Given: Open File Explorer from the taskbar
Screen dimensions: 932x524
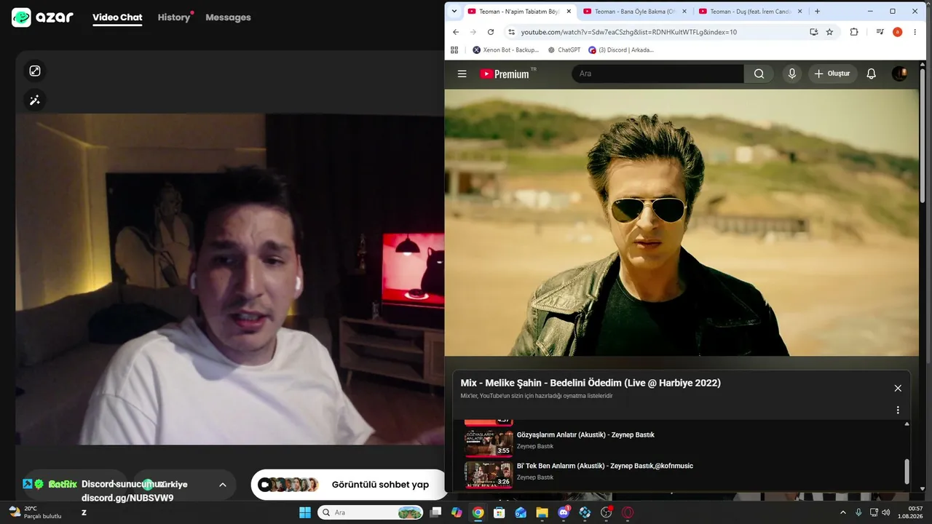Looking at the screenshot, I should 542,512.
